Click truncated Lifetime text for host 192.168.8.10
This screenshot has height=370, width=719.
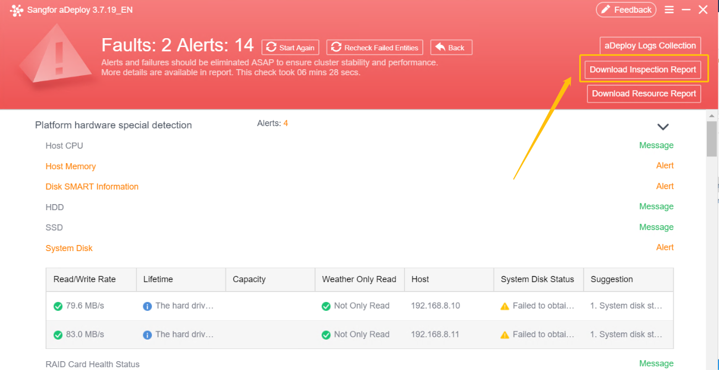coord(185,306)
